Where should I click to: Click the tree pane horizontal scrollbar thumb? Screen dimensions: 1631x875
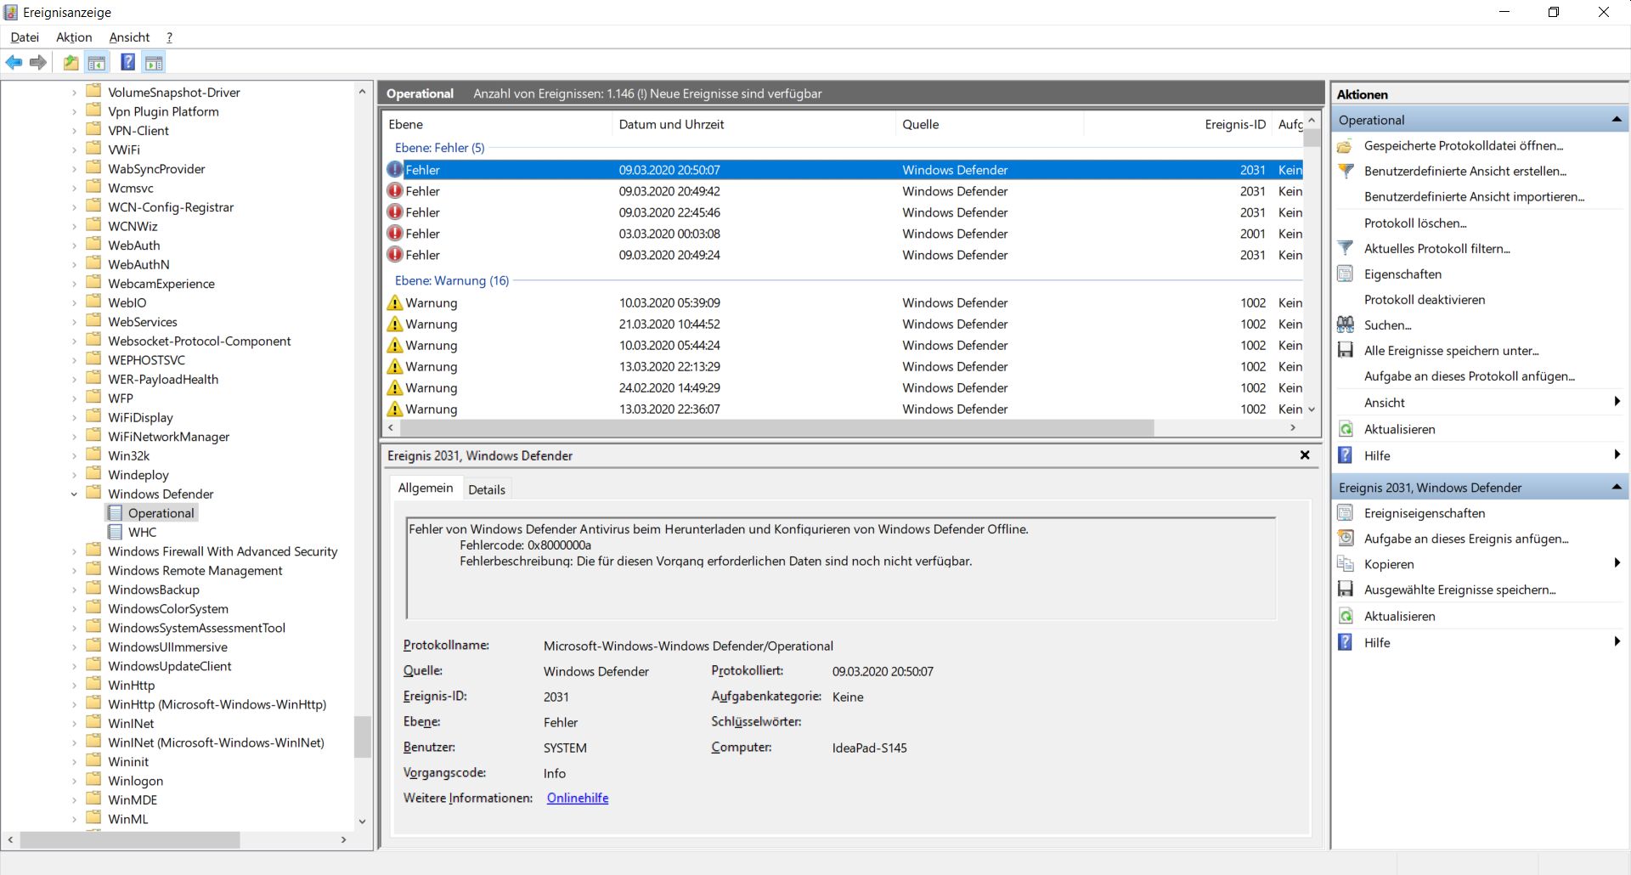130,839
